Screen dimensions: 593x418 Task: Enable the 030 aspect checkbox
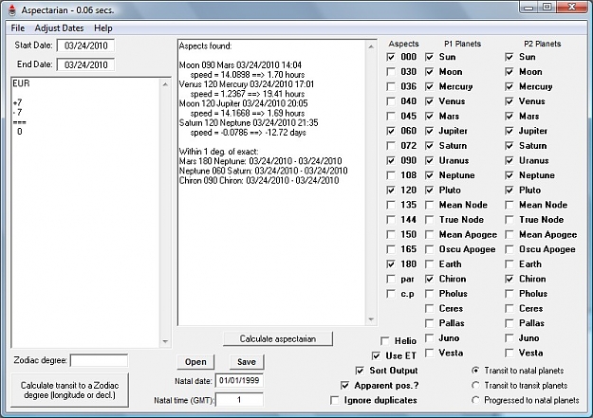click(391, 72)
